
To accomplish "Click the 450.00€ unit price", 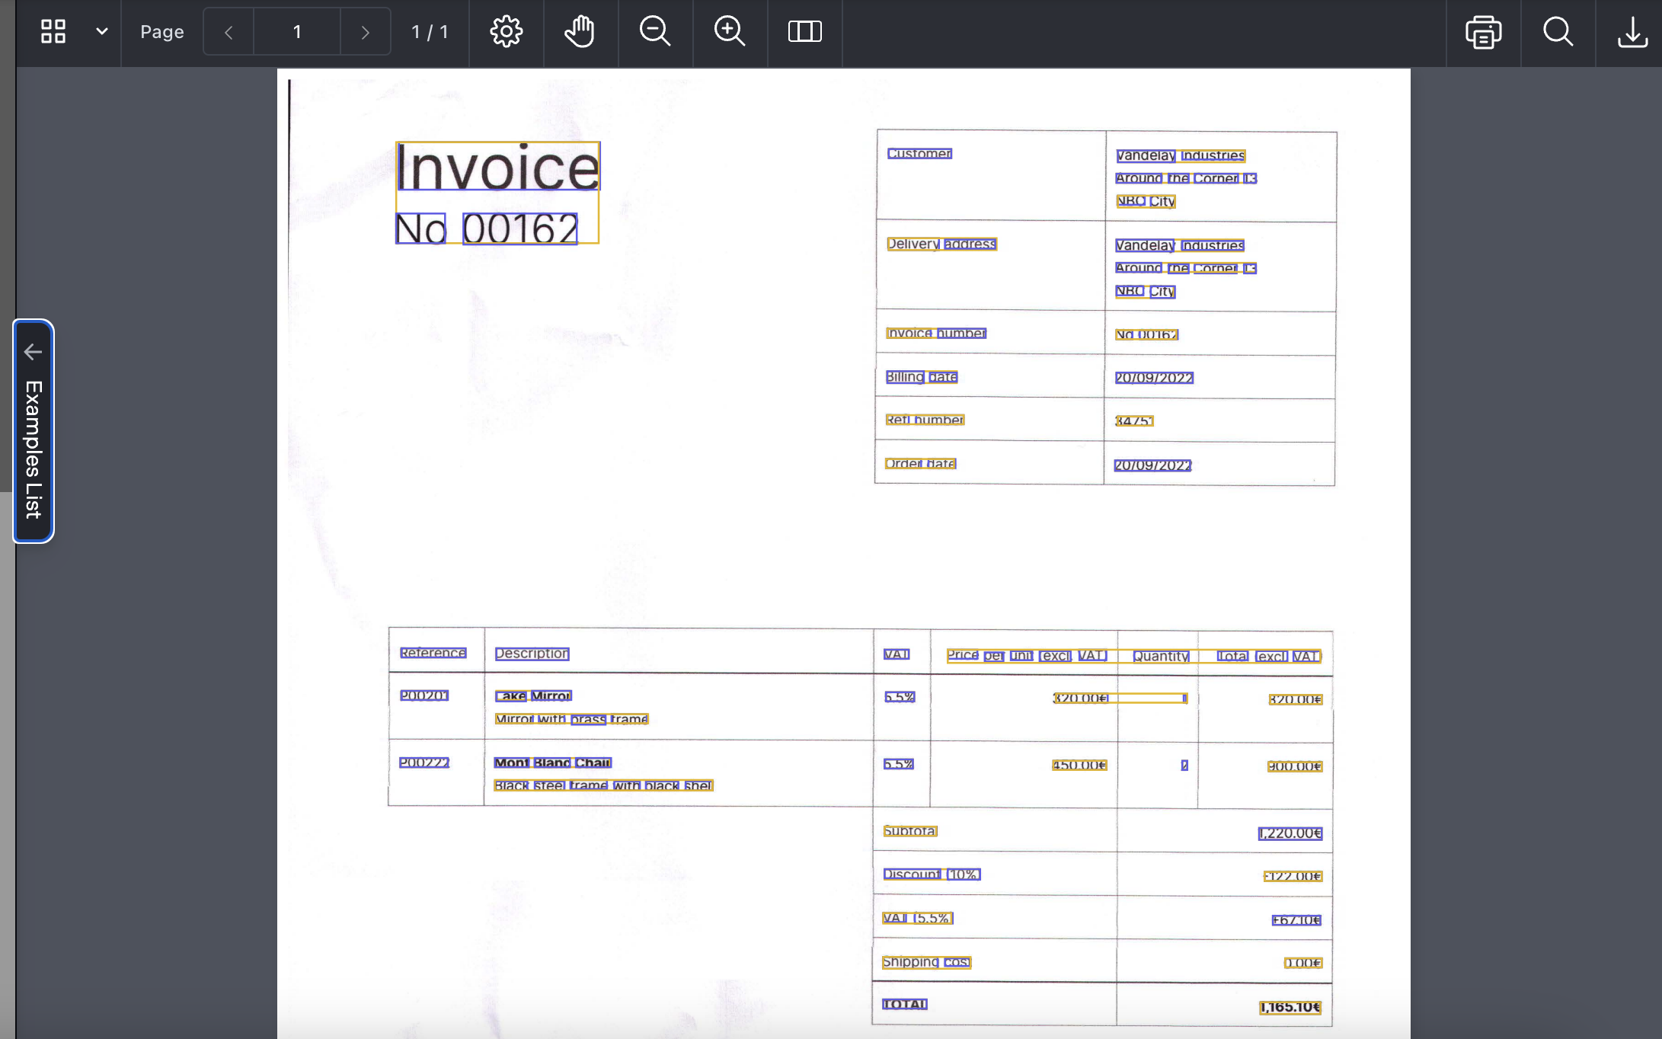I will coord(1079,765).
